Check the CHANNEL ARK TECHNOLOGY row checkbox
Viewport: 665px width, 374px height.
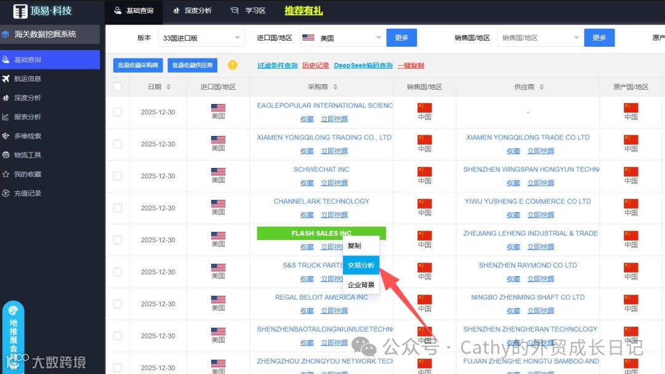coord(118,208)
